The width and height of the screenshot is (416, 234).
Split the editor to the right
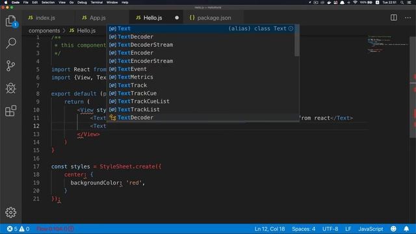(x=394, y=18)
